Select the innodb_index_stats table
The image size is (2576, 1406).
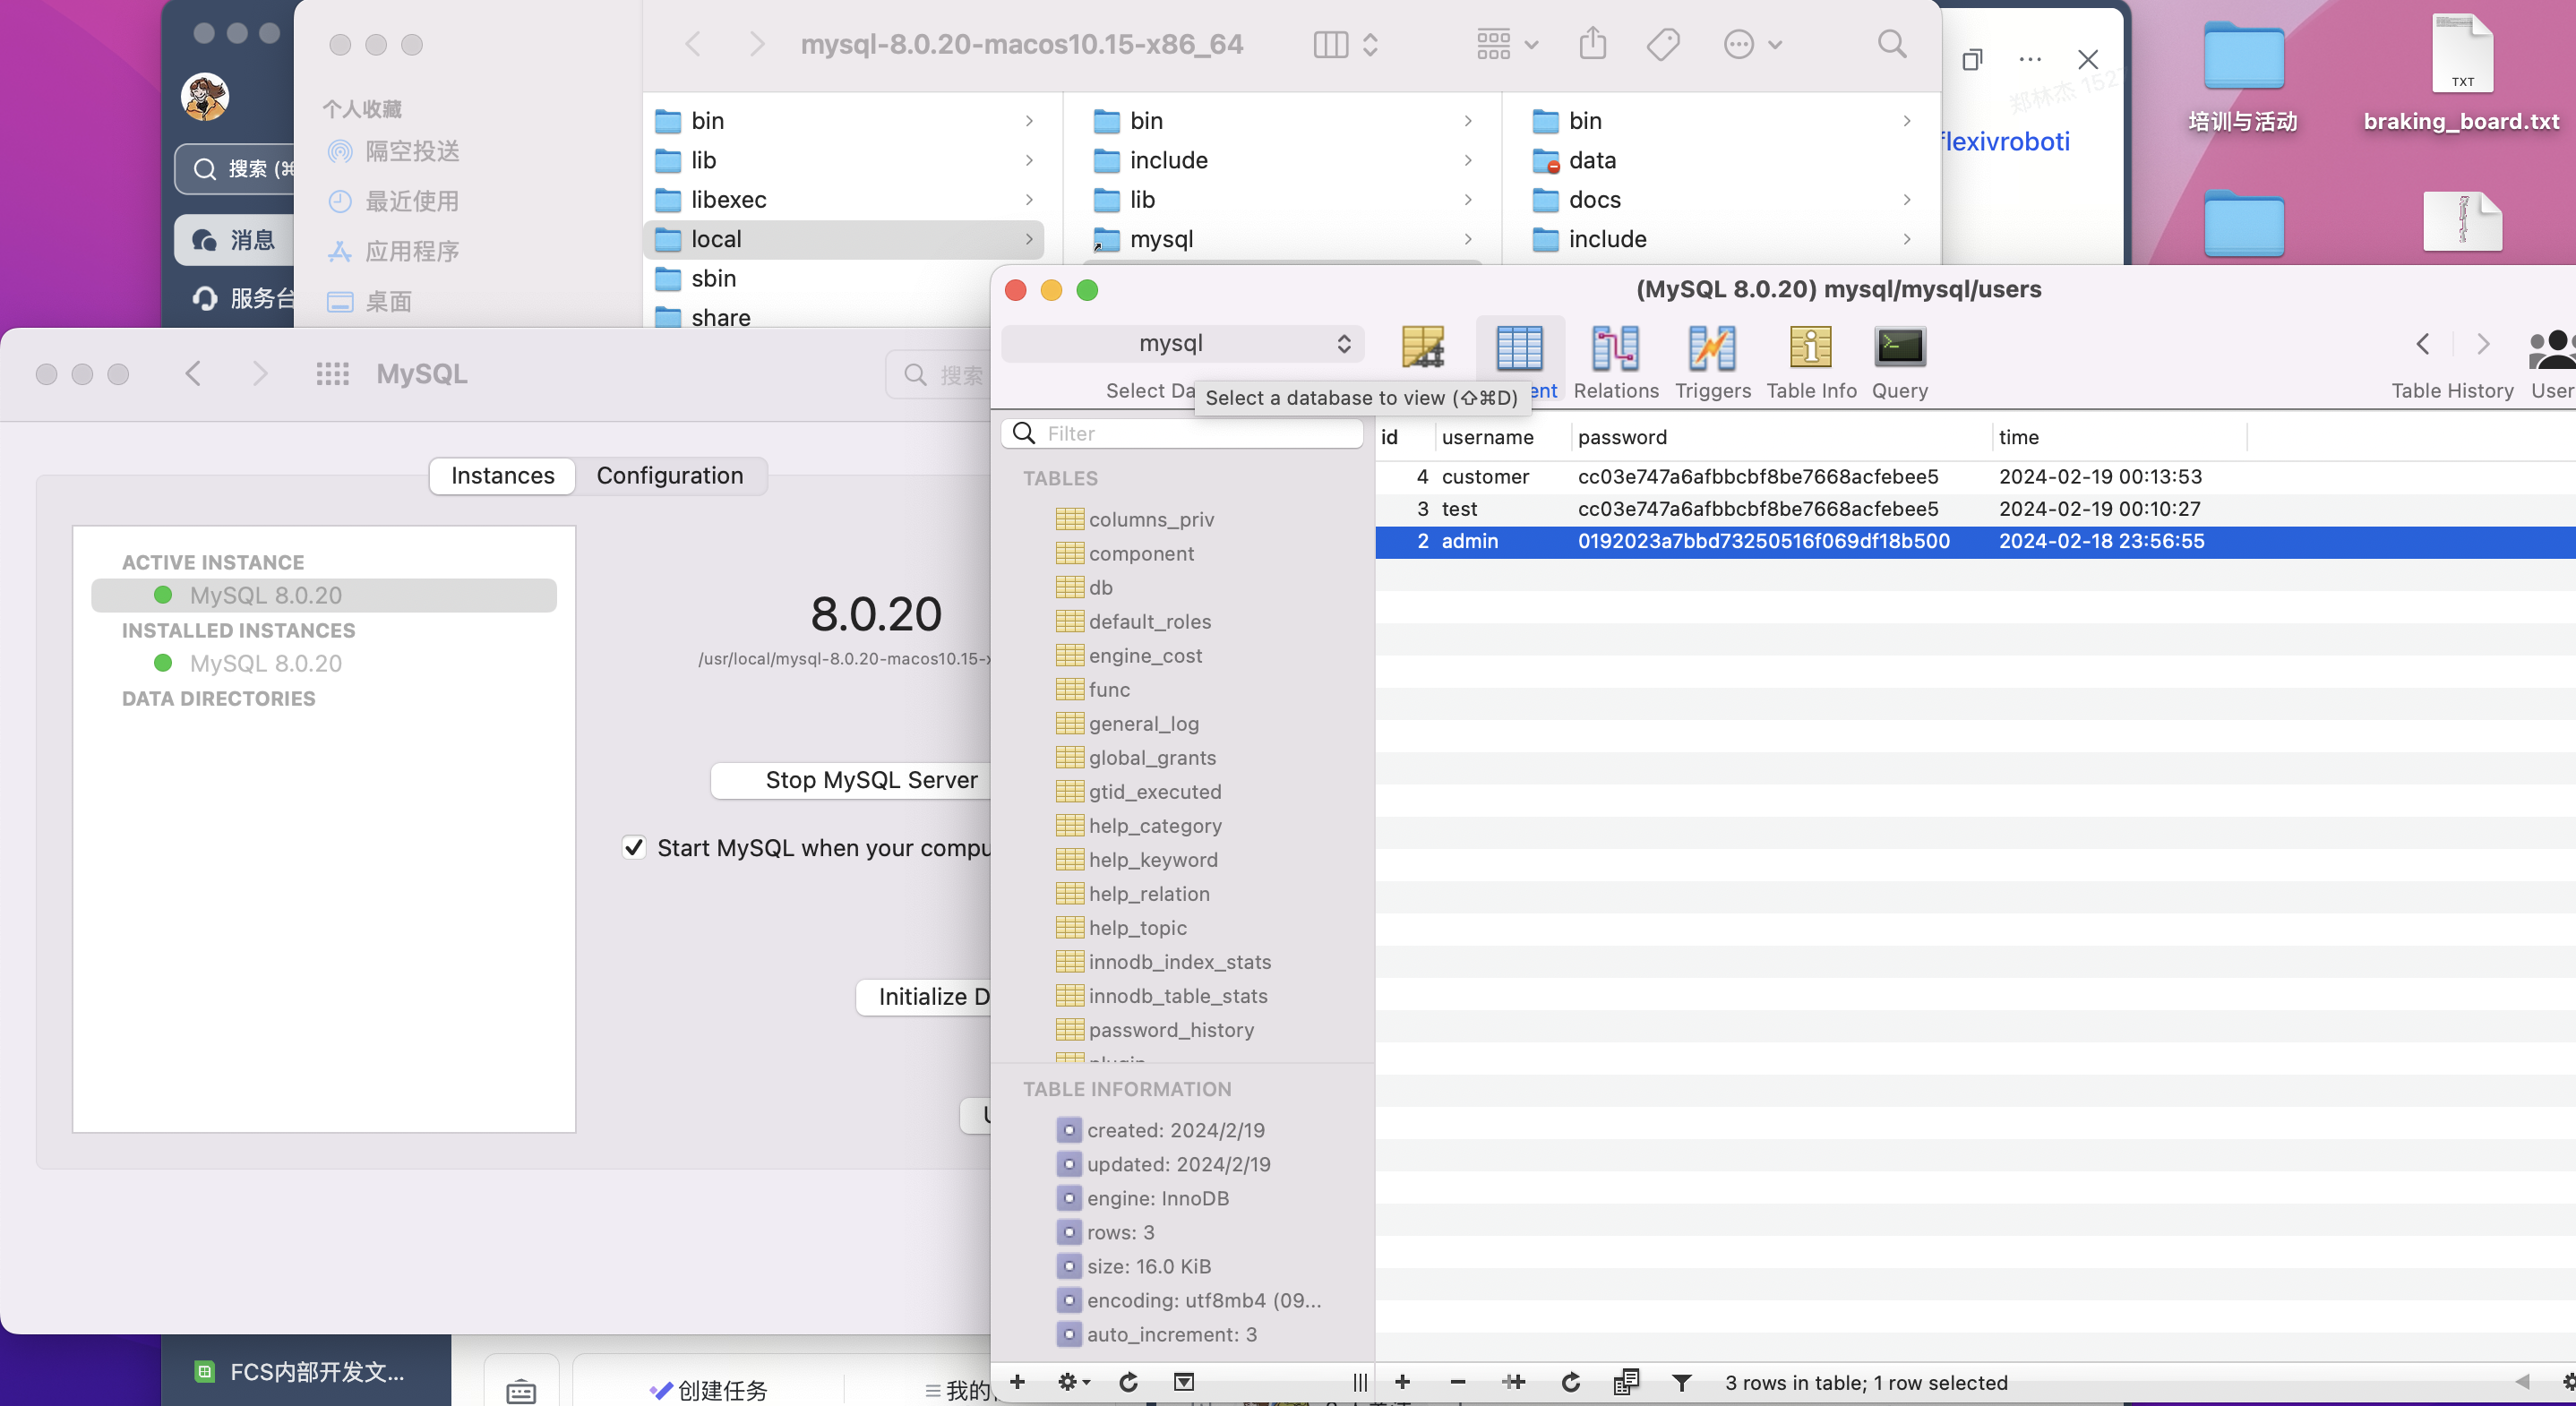point(1179,961)
